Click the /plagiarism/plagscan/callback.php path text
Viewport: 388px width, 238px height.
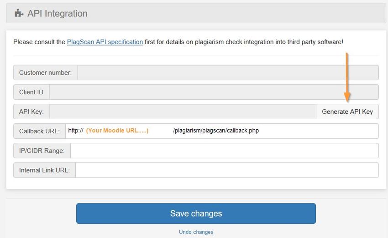point(216,131)
